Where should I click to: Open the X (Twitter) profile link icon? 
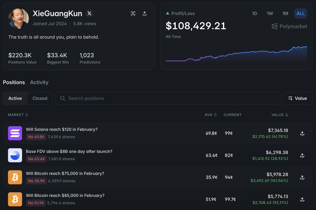pyautogui.click(x=90, y=13)
